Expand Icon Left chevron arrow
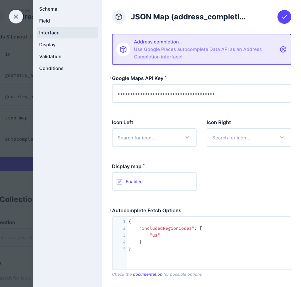Viewport: 301px width, 287px height. pyautogui.click(x=187, y=138)
